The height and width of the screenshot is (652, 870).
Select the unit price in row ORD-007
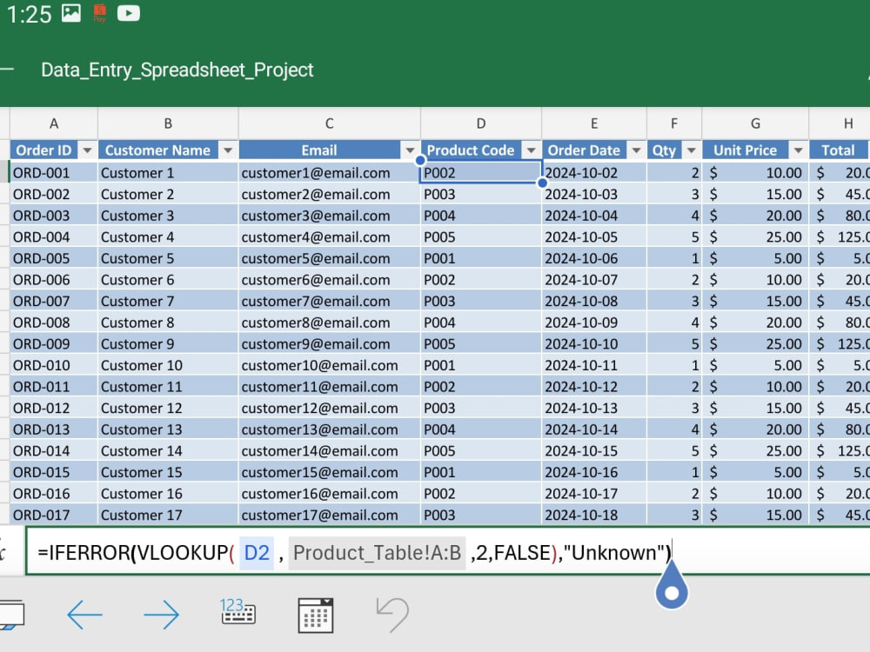[755, 301]
